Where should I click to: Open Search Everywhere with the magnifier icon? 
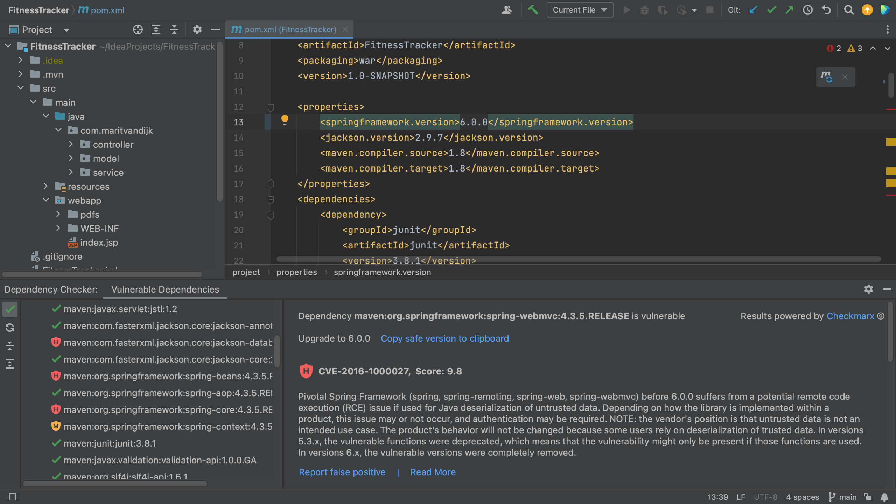(849, 10)
